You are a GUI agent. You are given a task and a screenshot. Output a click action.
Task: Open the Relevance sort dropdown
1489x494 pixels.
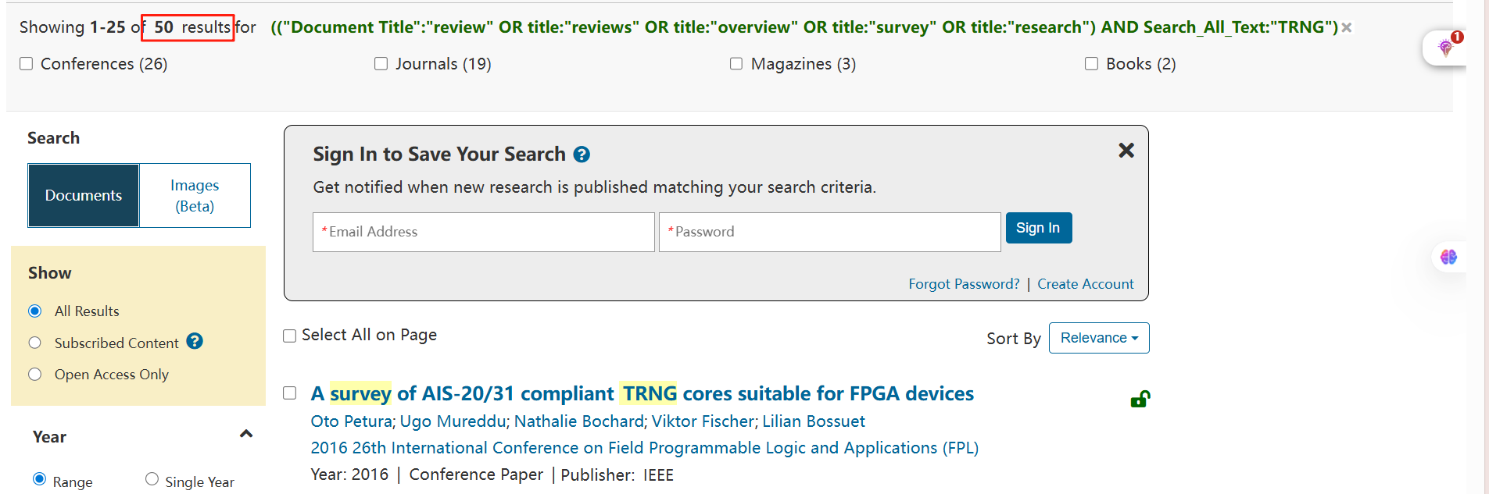(x=1099, y=338)
